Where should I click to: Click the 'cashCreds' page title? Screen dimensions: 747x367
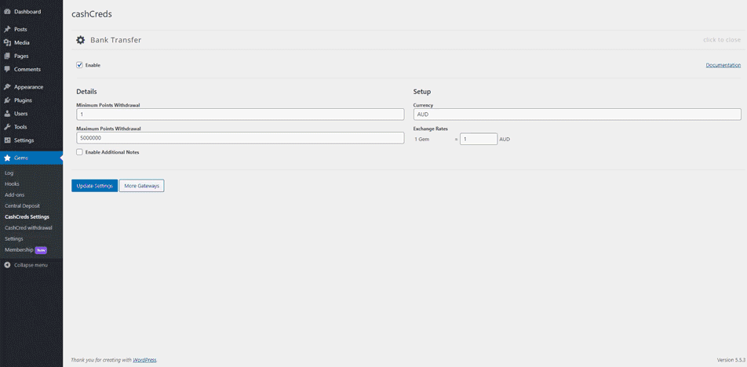(x=92, y=14)
